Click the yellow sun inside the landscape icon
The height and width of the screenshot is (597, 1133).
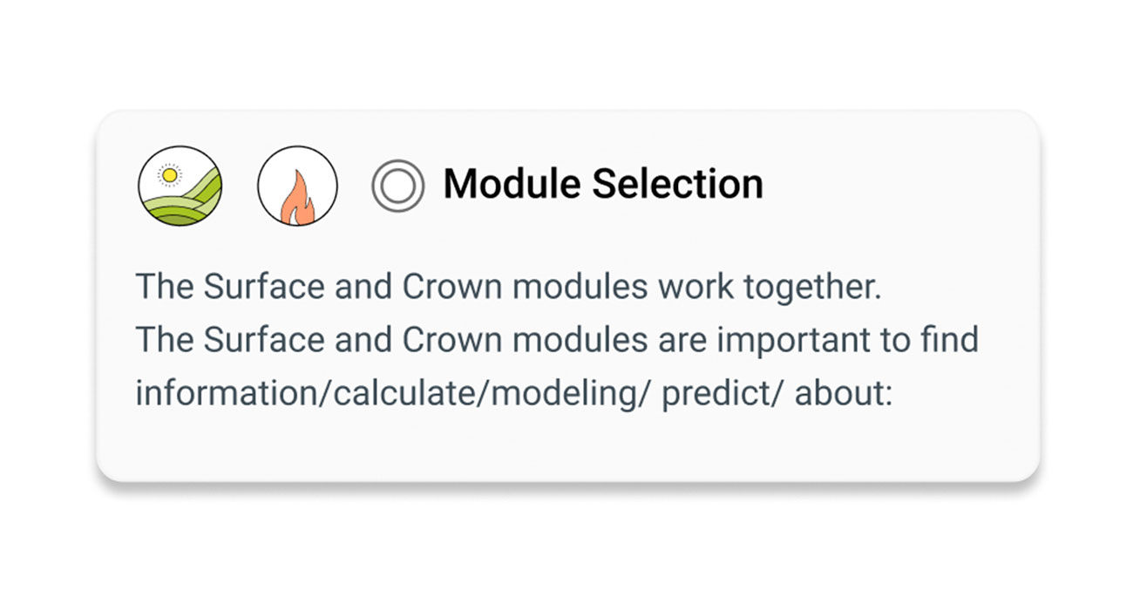point(170,175)
